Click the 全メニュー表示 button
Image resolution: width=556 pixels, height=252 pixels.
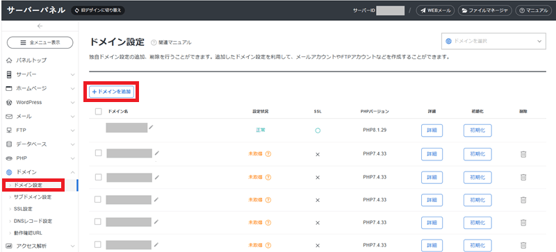40,42
